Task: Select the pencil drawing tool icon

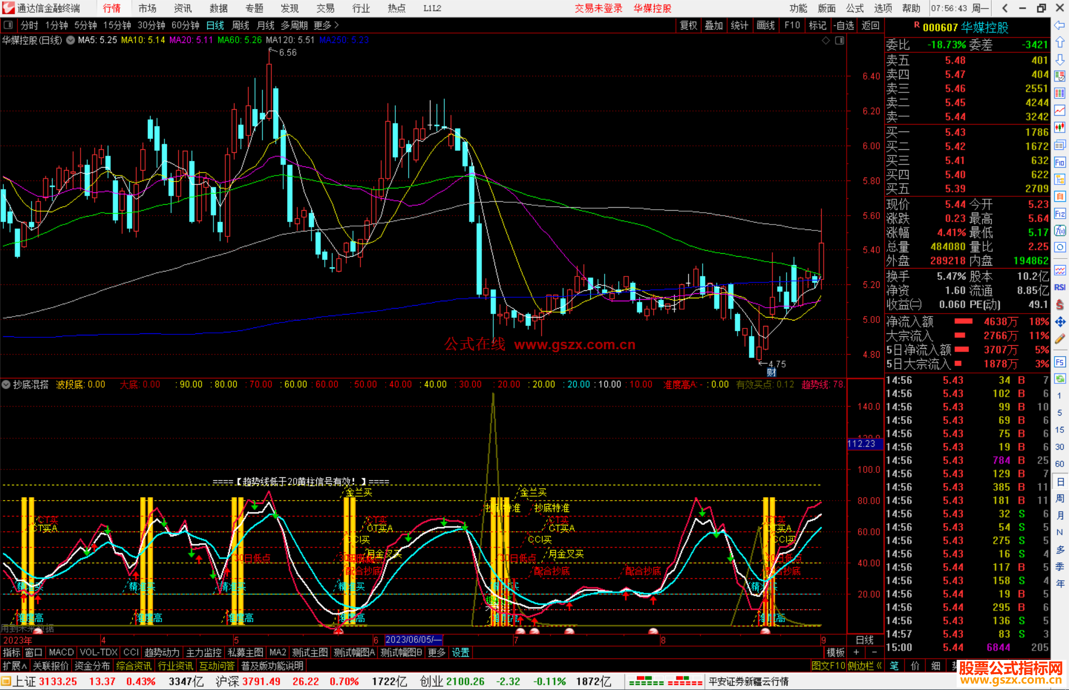Action: 1060,339
